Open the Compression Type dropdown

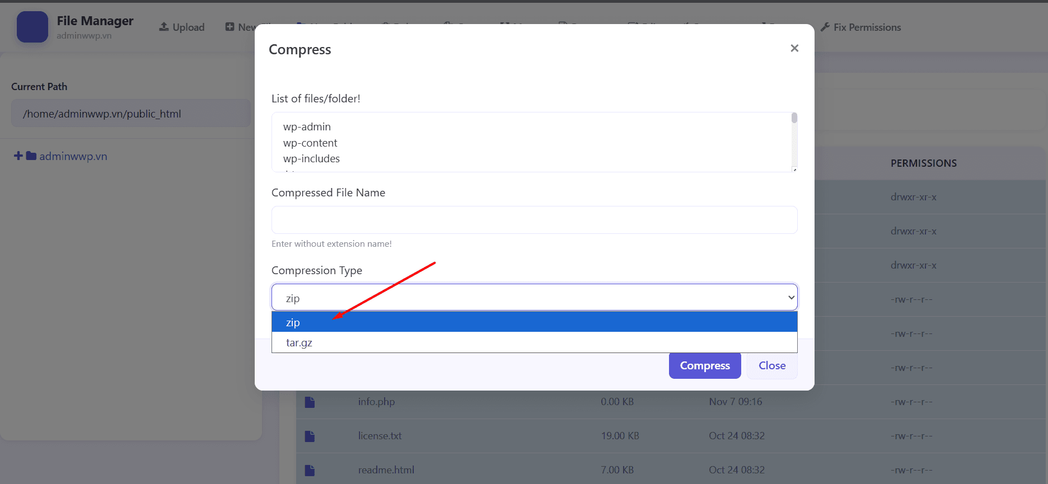[x=534, y=298]
